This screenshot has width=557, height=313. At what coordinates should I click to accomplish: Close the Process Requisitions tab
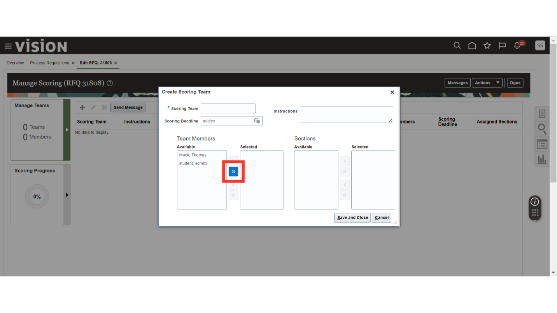73,63
